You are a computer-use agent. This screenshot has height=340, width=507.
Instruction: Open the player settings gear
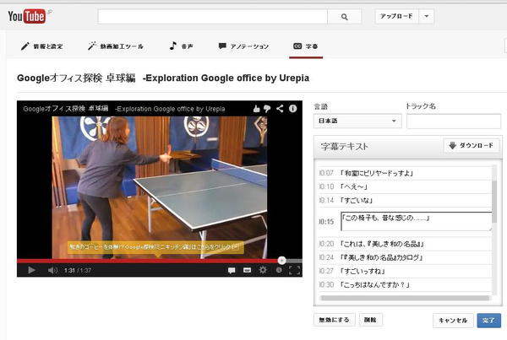pyautogui.click(x=263, y=270)
